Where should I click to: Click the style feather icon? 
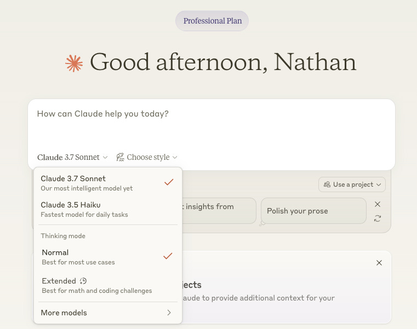[120, 157]
